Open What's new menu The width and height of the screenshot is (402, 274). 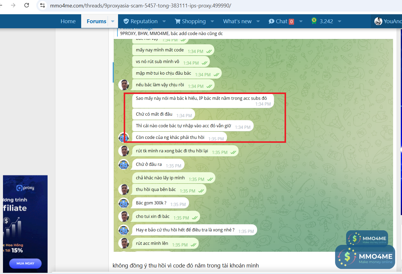(x=237, y=21)
